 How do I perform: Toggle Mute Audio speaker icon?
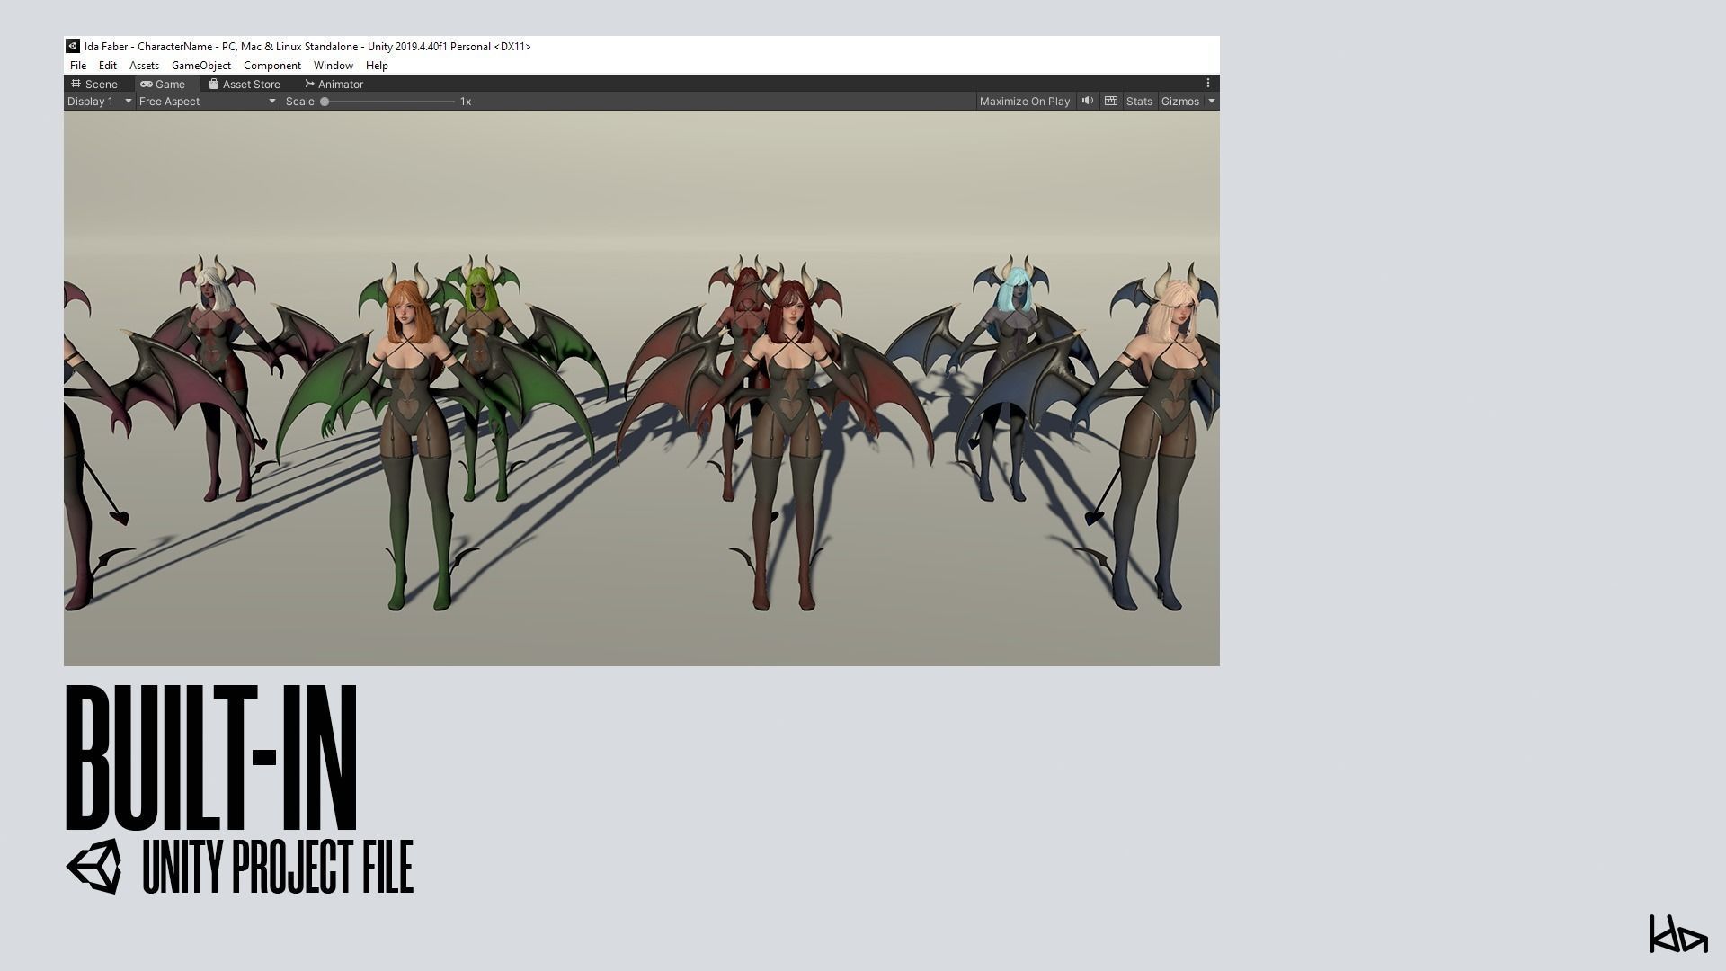tap(1088, 102)
